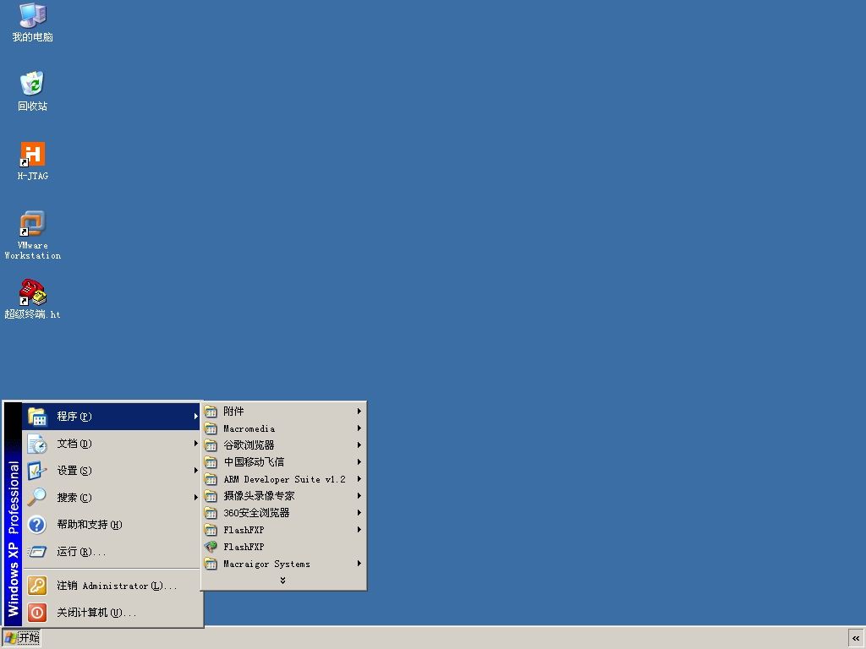Launch FlashFXP program entry text

[x=244, y=547]
